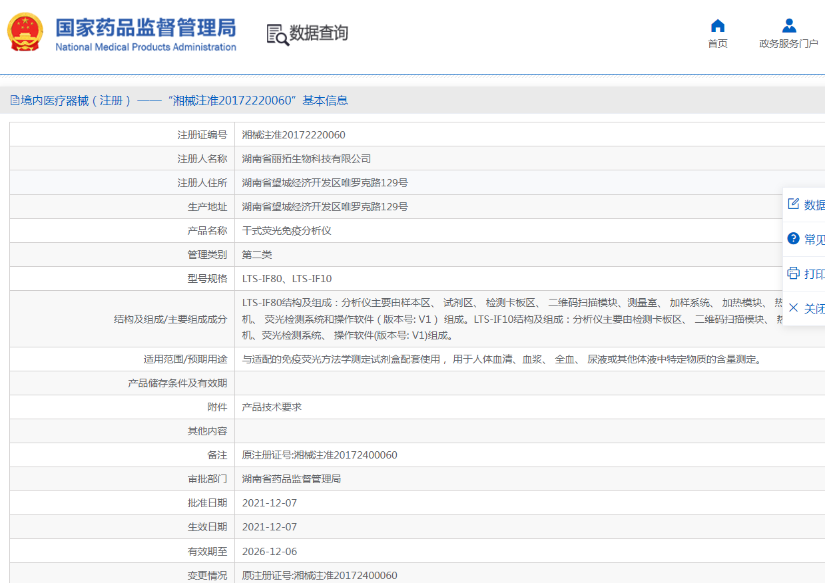825x583 pixels.
Task: Open 政务服务门户 link
Action: pos(789,44)
